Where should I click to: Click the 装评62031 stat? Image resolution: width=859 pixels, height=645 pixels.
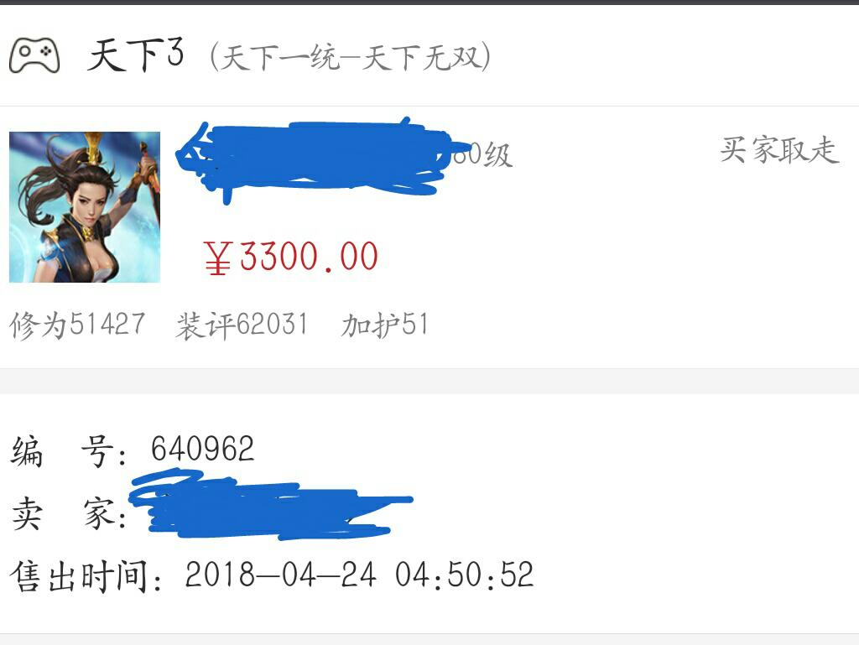tap(242, 325)
